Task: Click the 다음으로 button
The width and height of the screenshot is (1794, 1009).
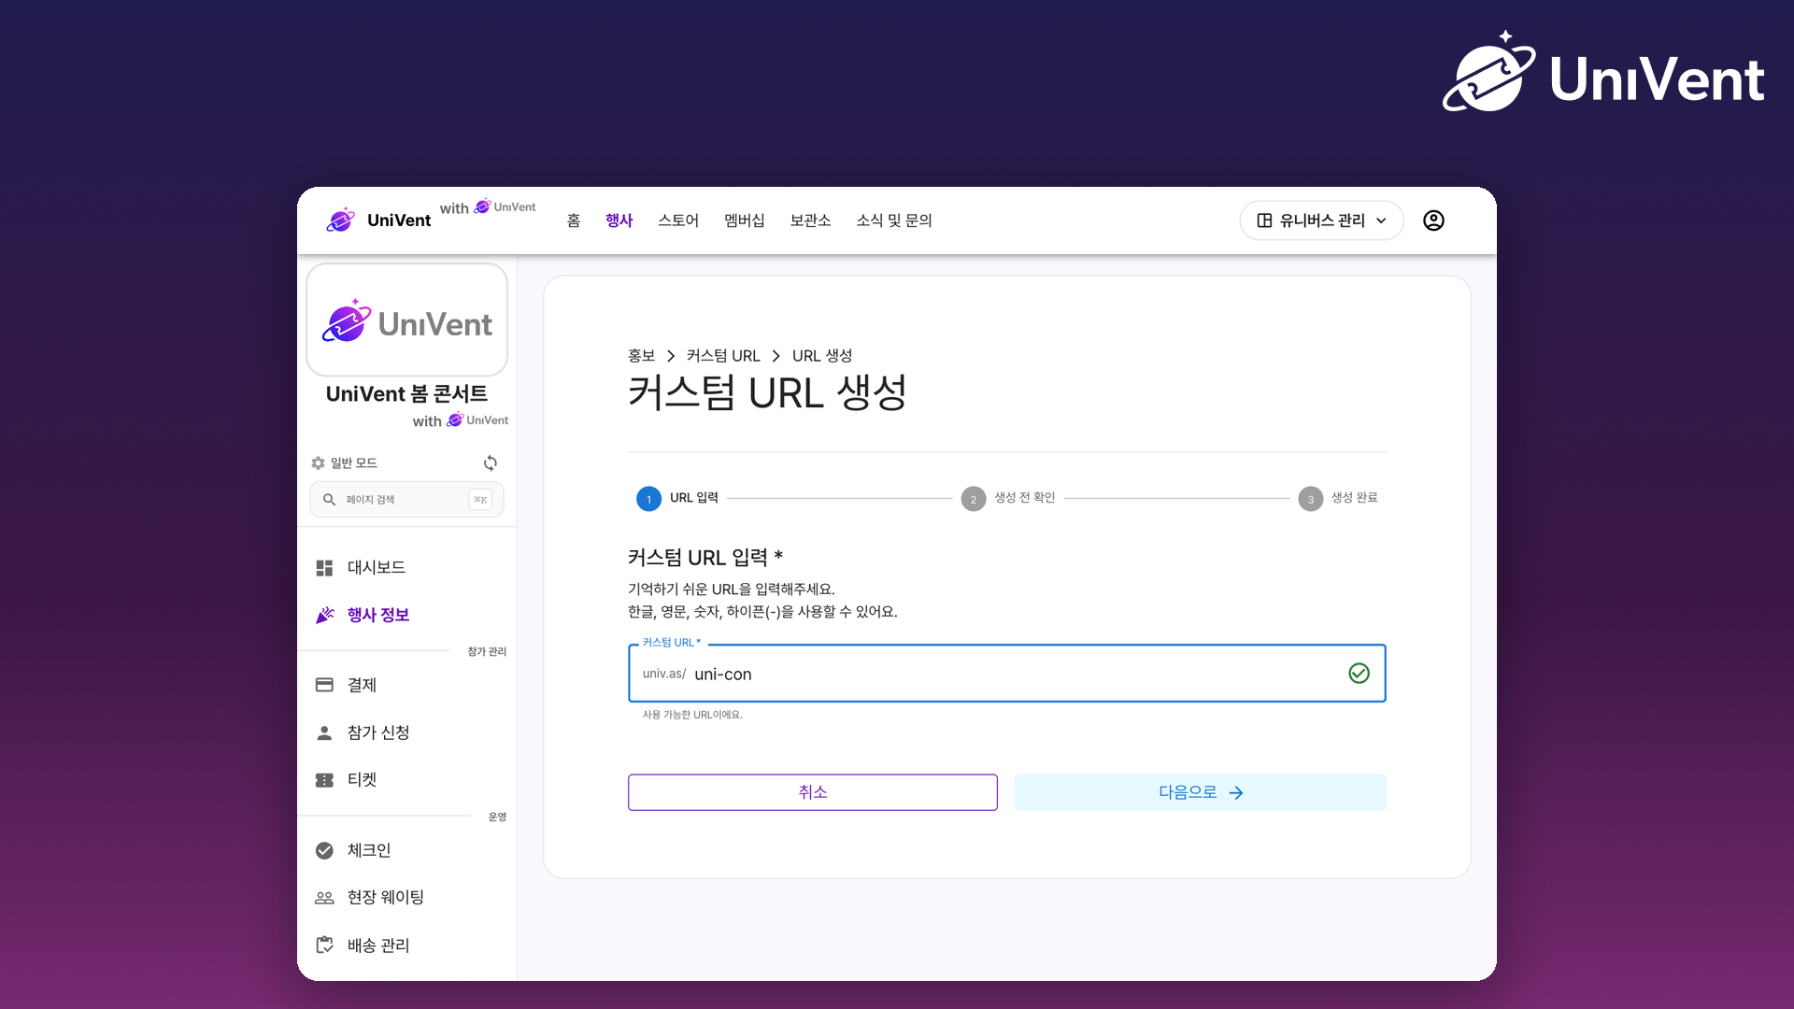Action: (1201, 792)
